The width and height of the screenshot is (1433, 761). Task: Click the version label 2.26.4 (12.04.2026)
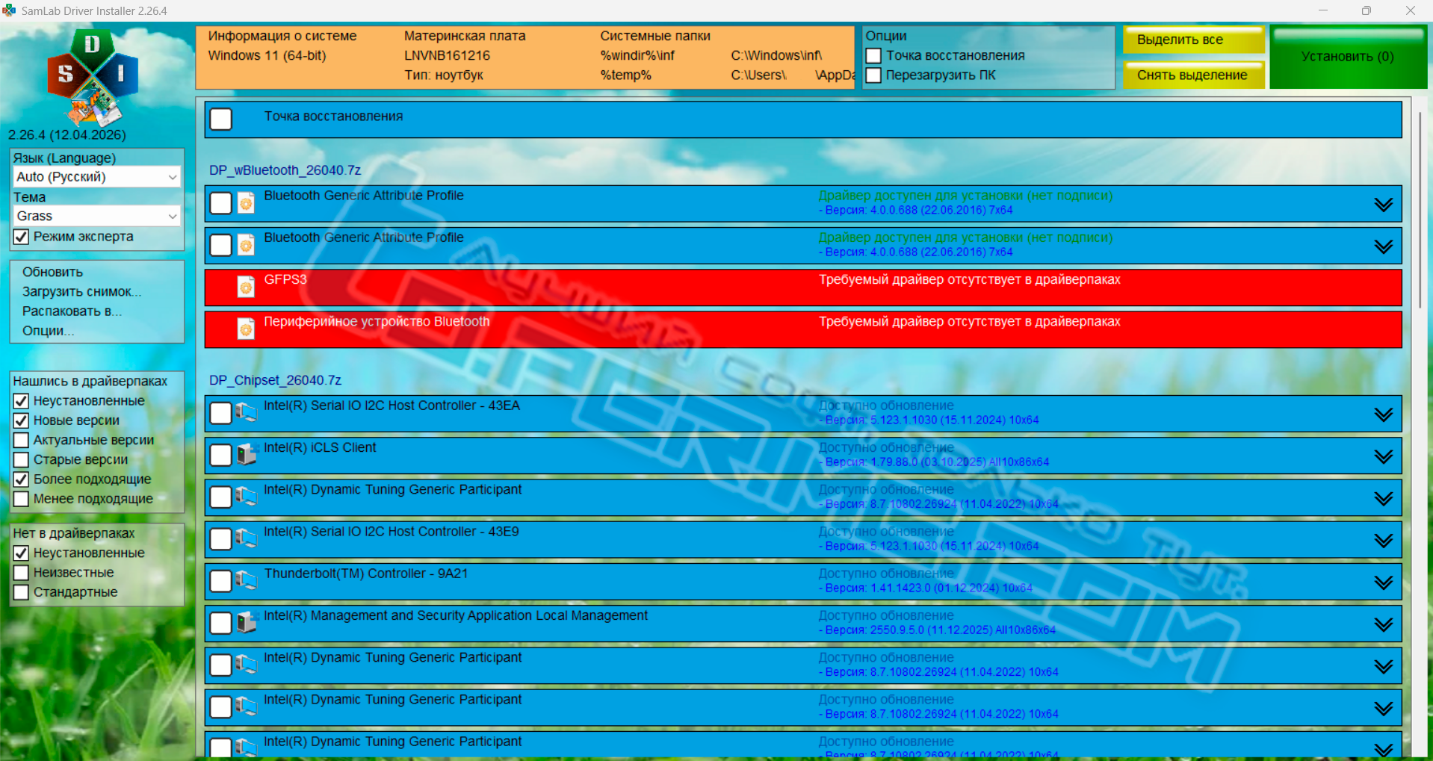point(67,135)
